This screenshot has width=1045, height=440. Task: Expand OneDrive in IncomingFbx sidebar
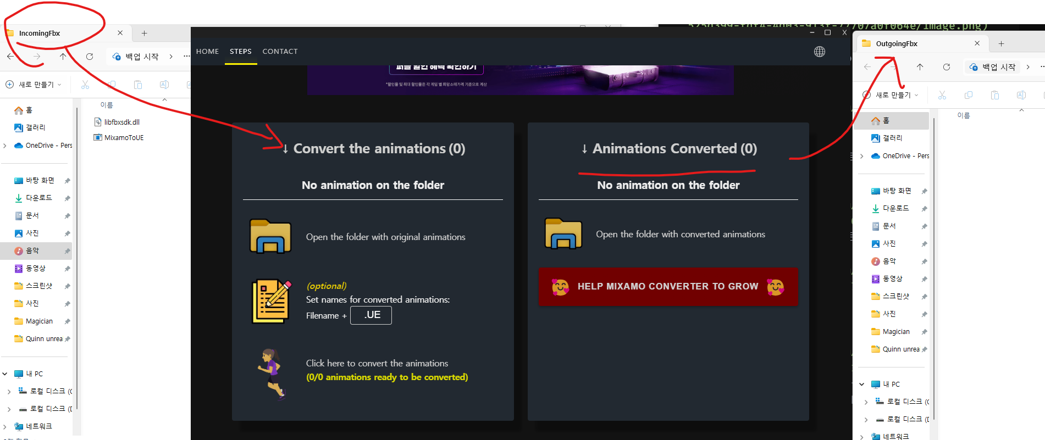(x=5, y=146)
